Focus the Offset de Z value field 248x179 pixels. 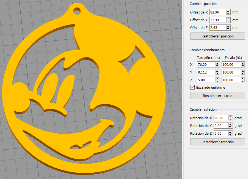(x=217, y=28)
